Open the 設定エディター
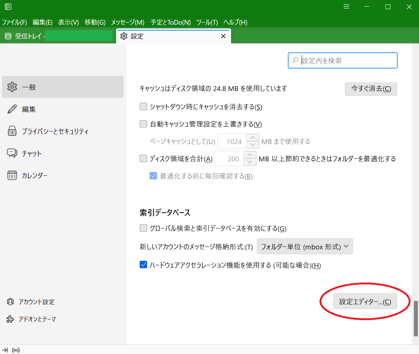The width and height of the screenshot is (419, 354). coord(364,301)
